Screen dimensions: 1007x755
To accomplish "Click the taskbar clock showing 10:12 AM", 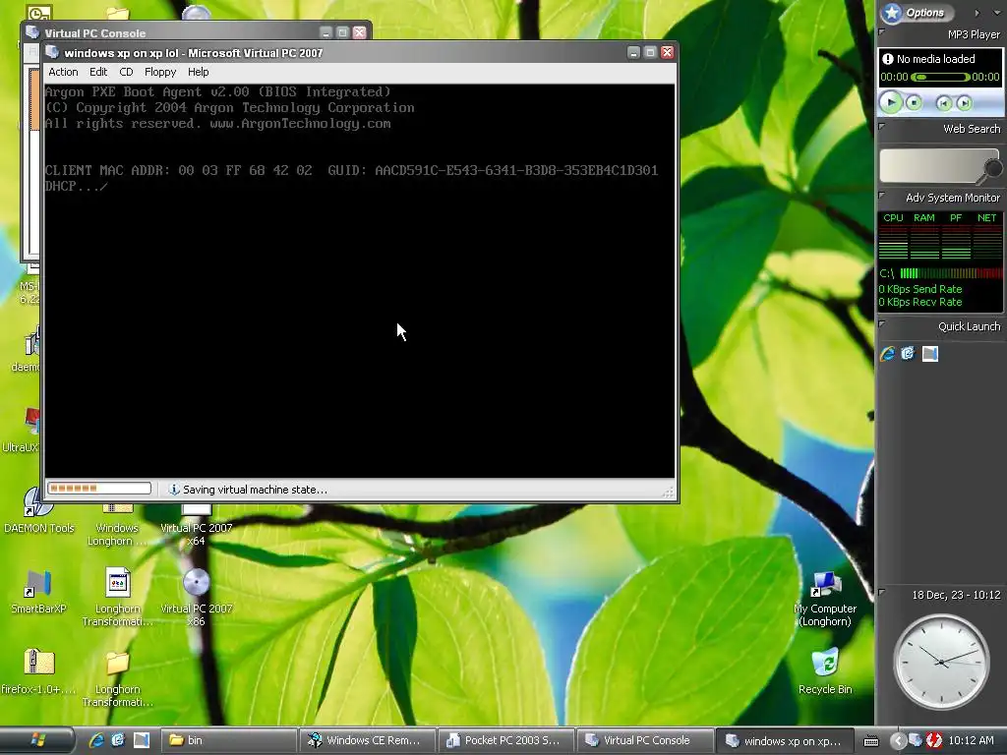I will click(x=971, y=740).
